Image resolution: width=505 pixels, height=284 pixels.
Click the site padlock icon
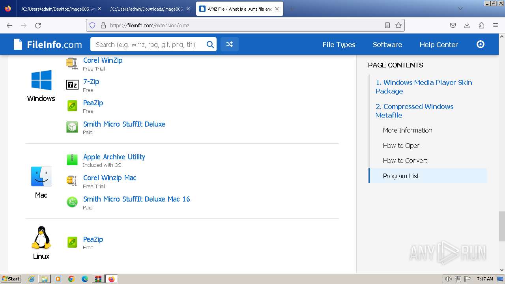[103, 25]
